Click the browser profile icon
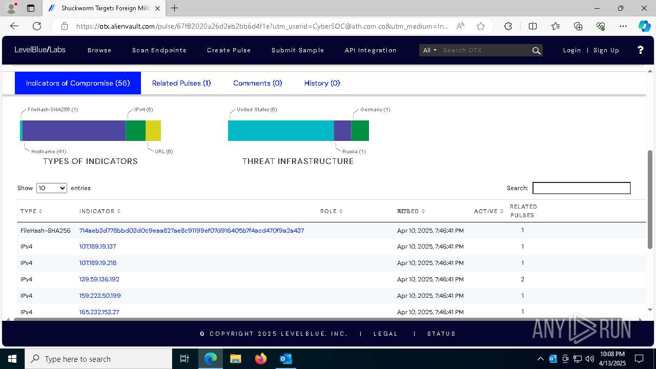The image size is (656, 369). [12, 8]
